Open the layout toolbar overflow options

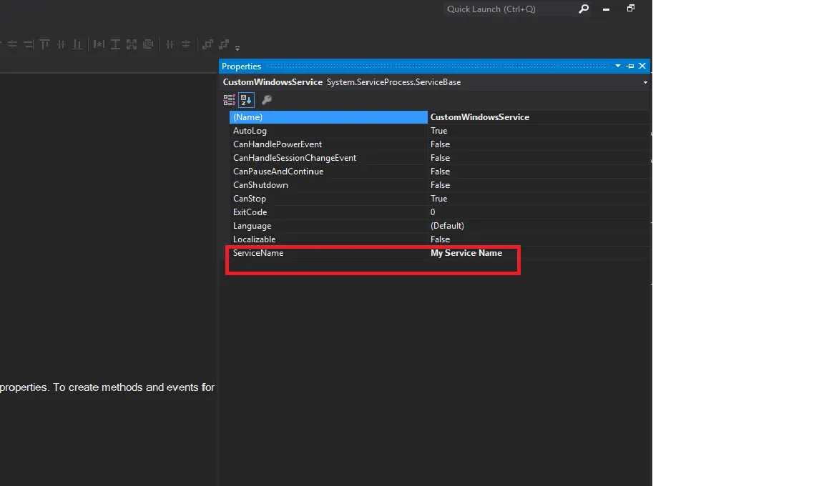coord(237,48)
